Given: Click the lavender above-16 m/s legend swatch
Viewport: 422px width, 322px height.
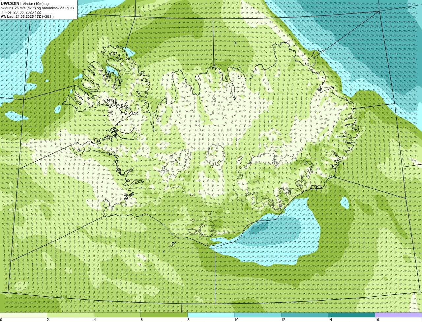Looking at the screenshot, I should click(399, 315).
